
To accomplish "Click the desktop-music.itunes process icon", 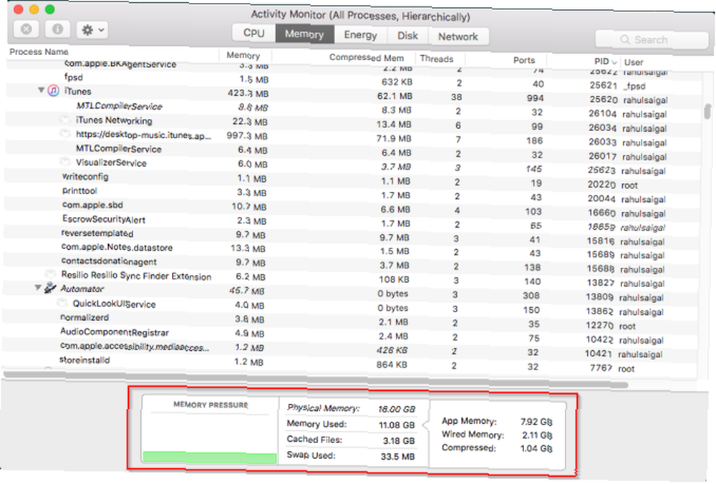I will click(x=65, y=133).
